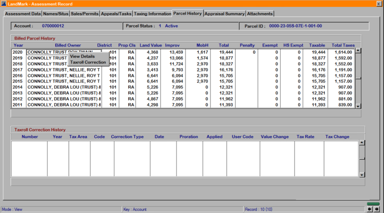Viewport: 384px width, 213px height.
Task: Switch to the Appeals/Tasks tab
Action: 116,14
